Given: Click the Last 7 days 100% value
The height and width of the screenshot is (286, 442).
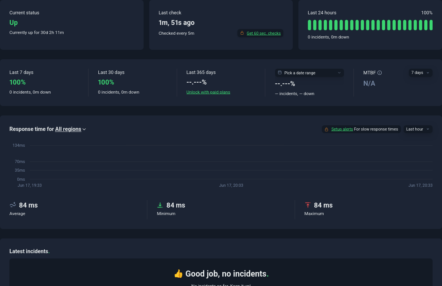Looking at the screenshot, I should coord(17,82).
